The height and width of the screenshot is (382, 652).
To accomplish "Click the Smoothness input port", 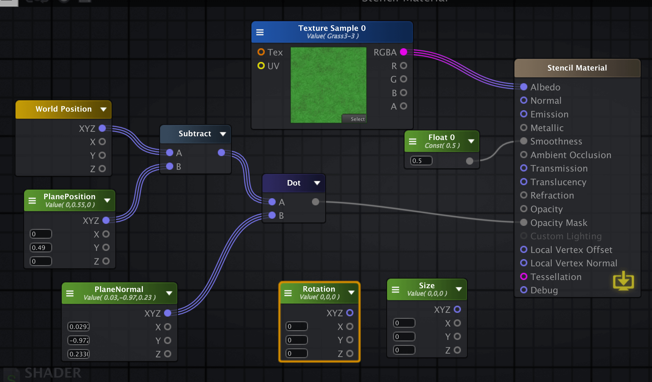I will click(x=524, y=141).
